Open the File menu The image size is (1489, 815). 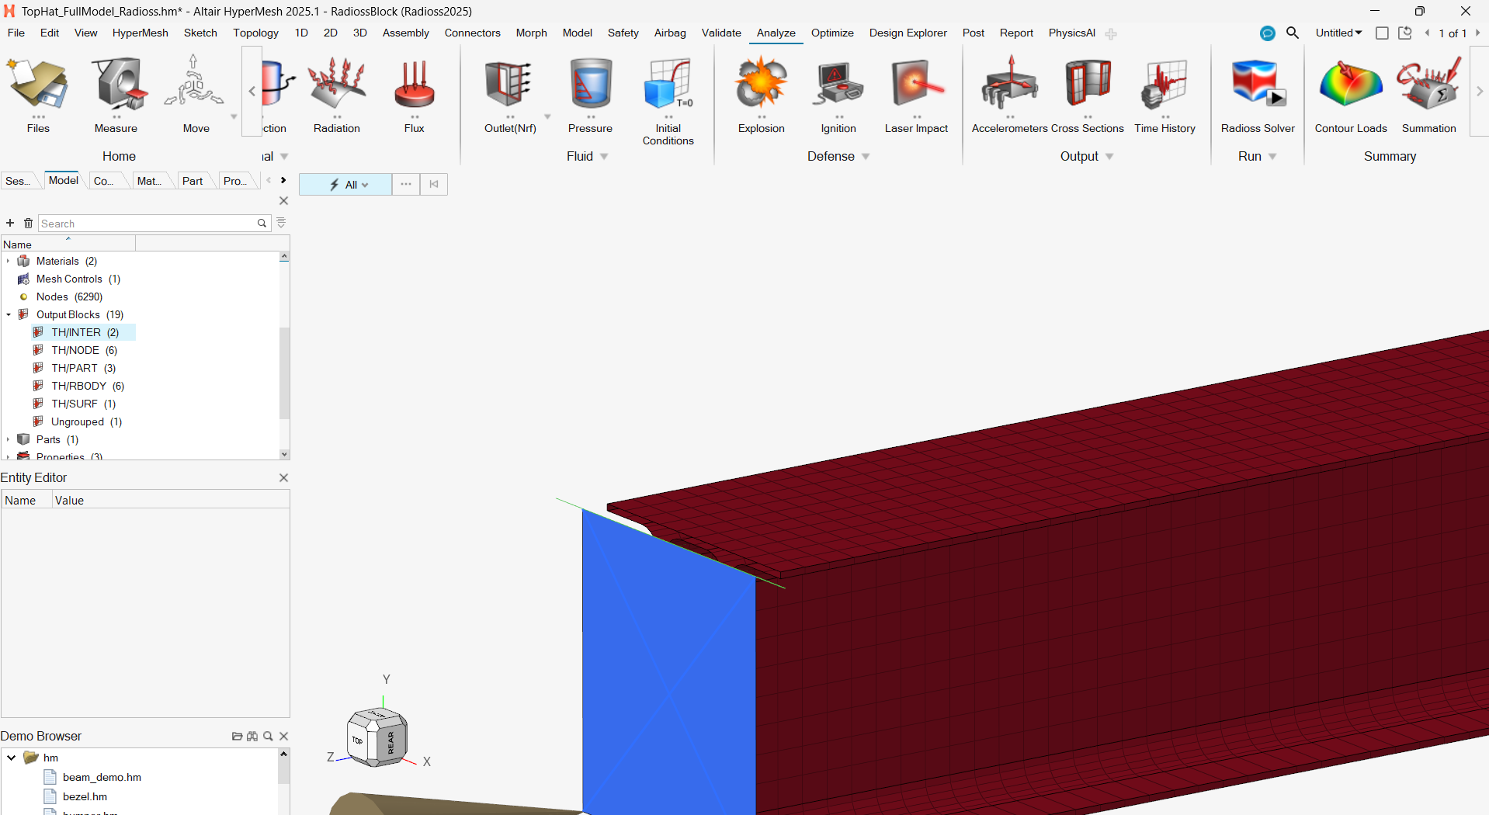tap(16, 33)
